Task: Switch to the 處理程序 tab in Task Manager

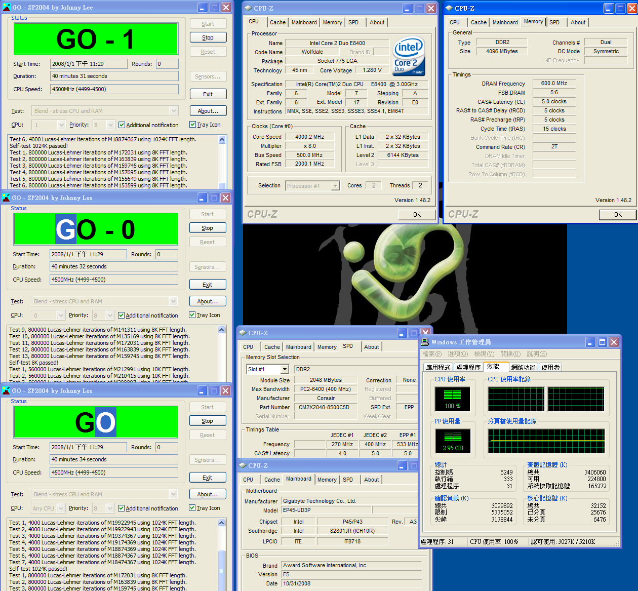Action: tap(468, 368)
